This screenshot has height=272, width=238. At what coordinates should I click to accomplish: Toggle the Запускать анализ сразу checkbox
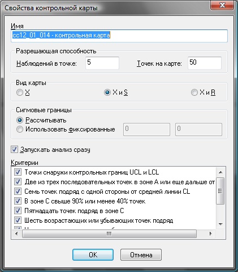[15, 150]
